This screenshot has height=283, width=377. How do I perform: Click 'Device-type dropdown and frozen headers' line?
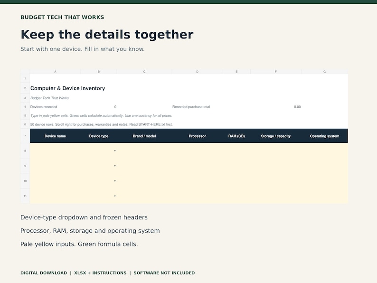pyautogui.click(x=84, y=217)
